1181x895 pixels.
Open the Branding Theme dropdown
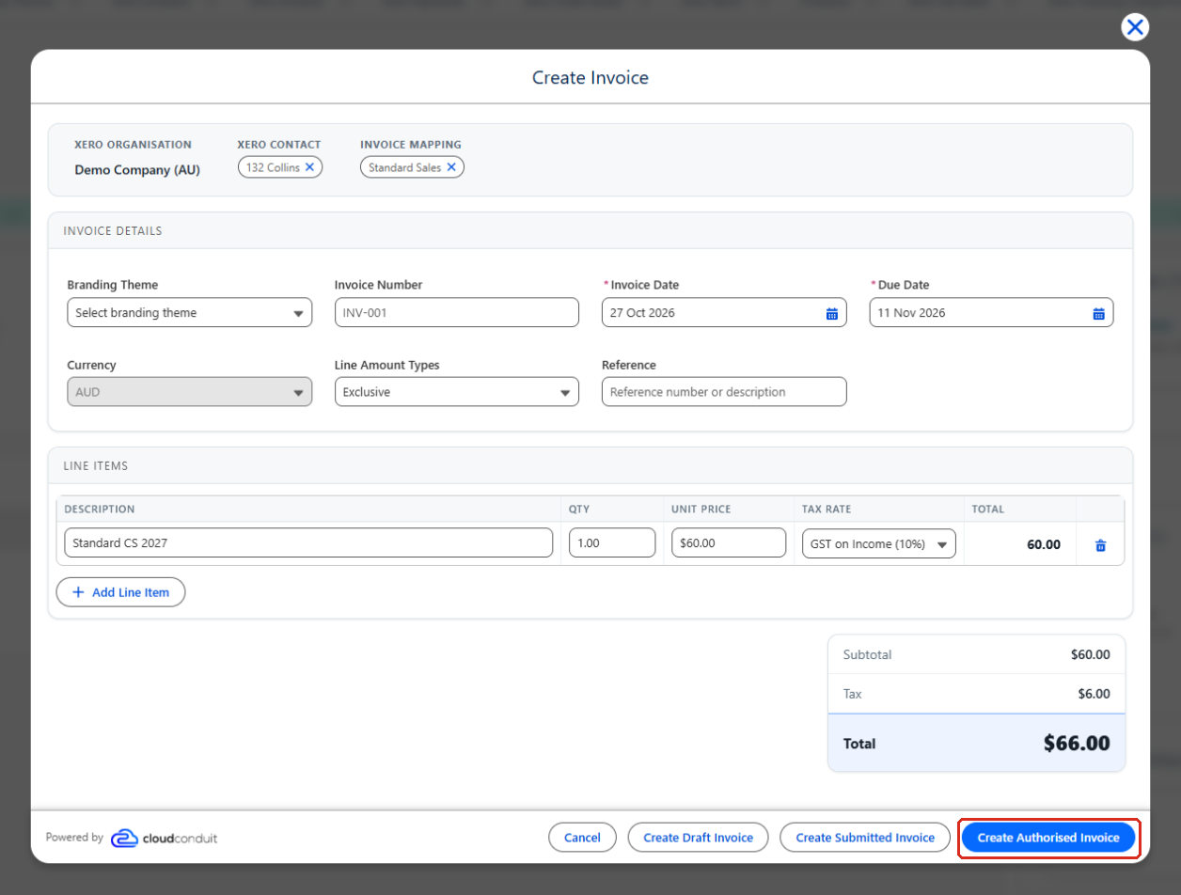pyautogui.click(x=189, y=313)
